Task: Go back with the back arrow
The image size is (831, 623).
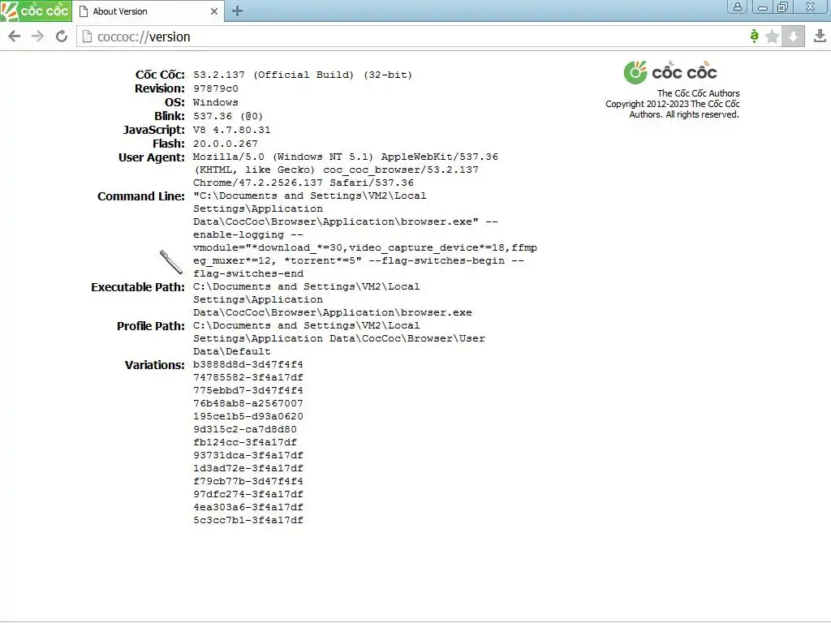Action: click(15, 37)
